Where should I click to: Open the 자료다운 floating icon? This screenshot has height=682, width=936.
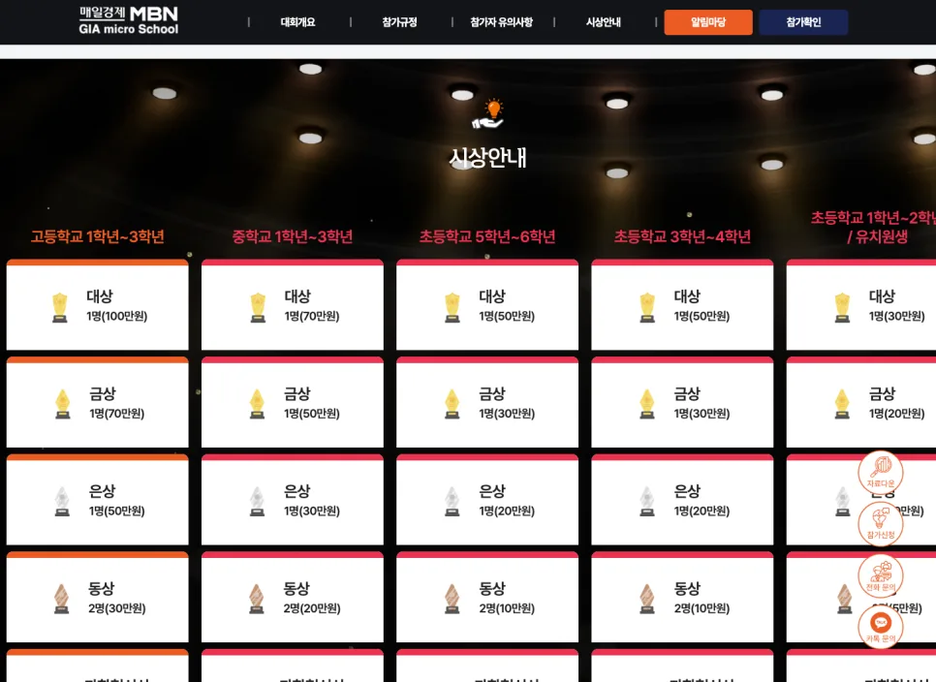881,473
